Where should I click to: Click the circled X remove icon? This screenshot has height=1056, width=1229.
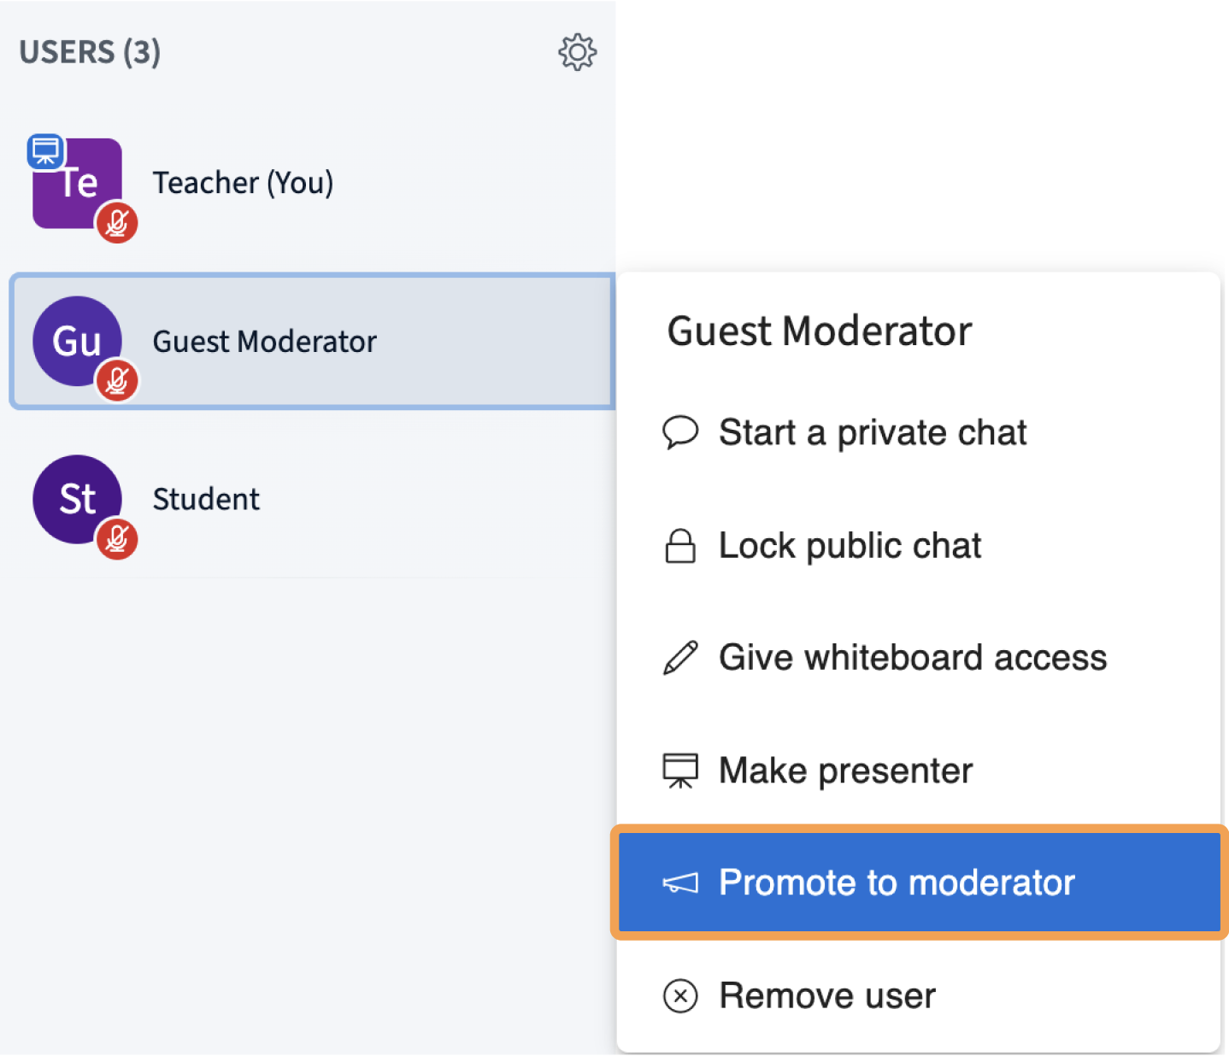680,996
